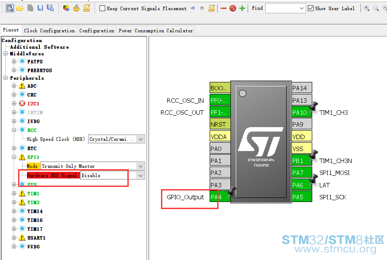Switch to the Pinout tab
This screenshot has width=387, height=260.
(11, 30)
